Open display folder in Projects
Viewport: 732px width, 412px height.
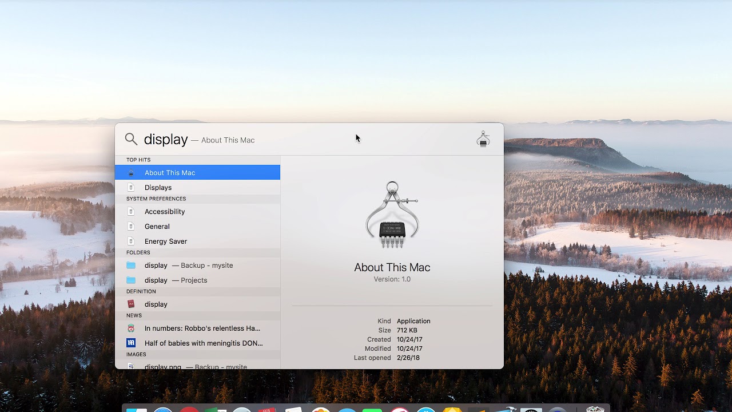coord(197,280)
